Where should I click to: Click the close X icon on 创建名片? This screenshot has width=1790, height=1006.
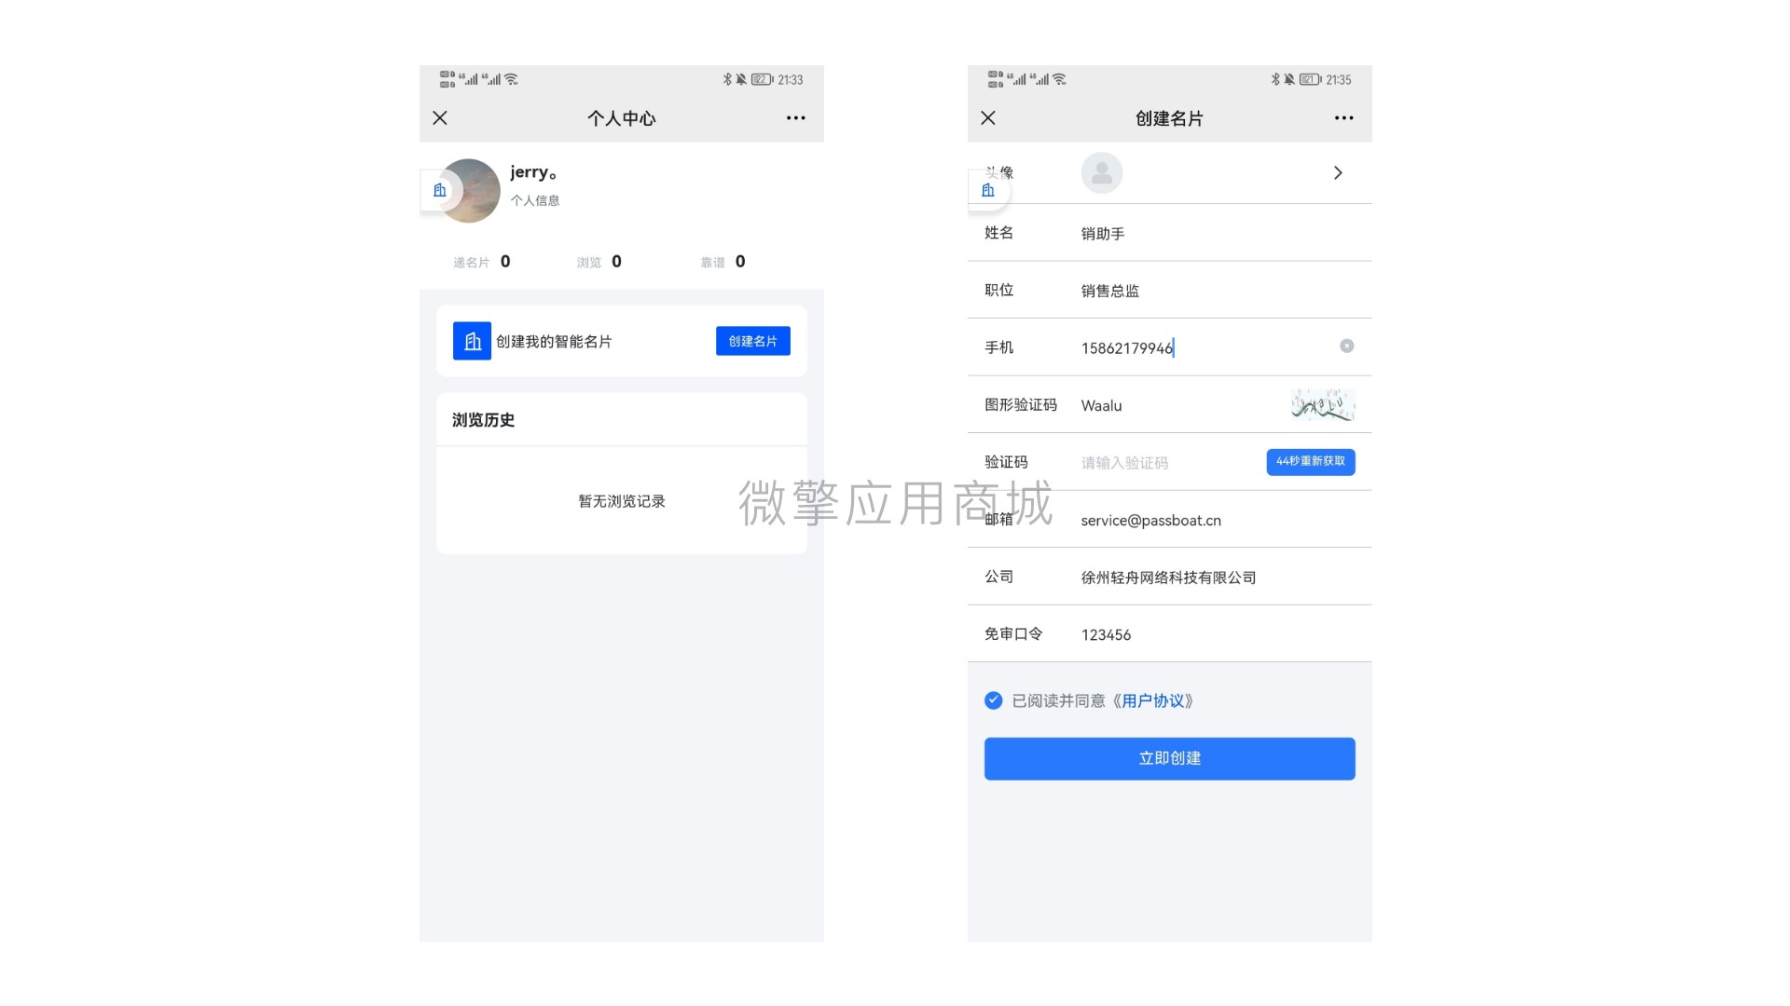[988, 118]
